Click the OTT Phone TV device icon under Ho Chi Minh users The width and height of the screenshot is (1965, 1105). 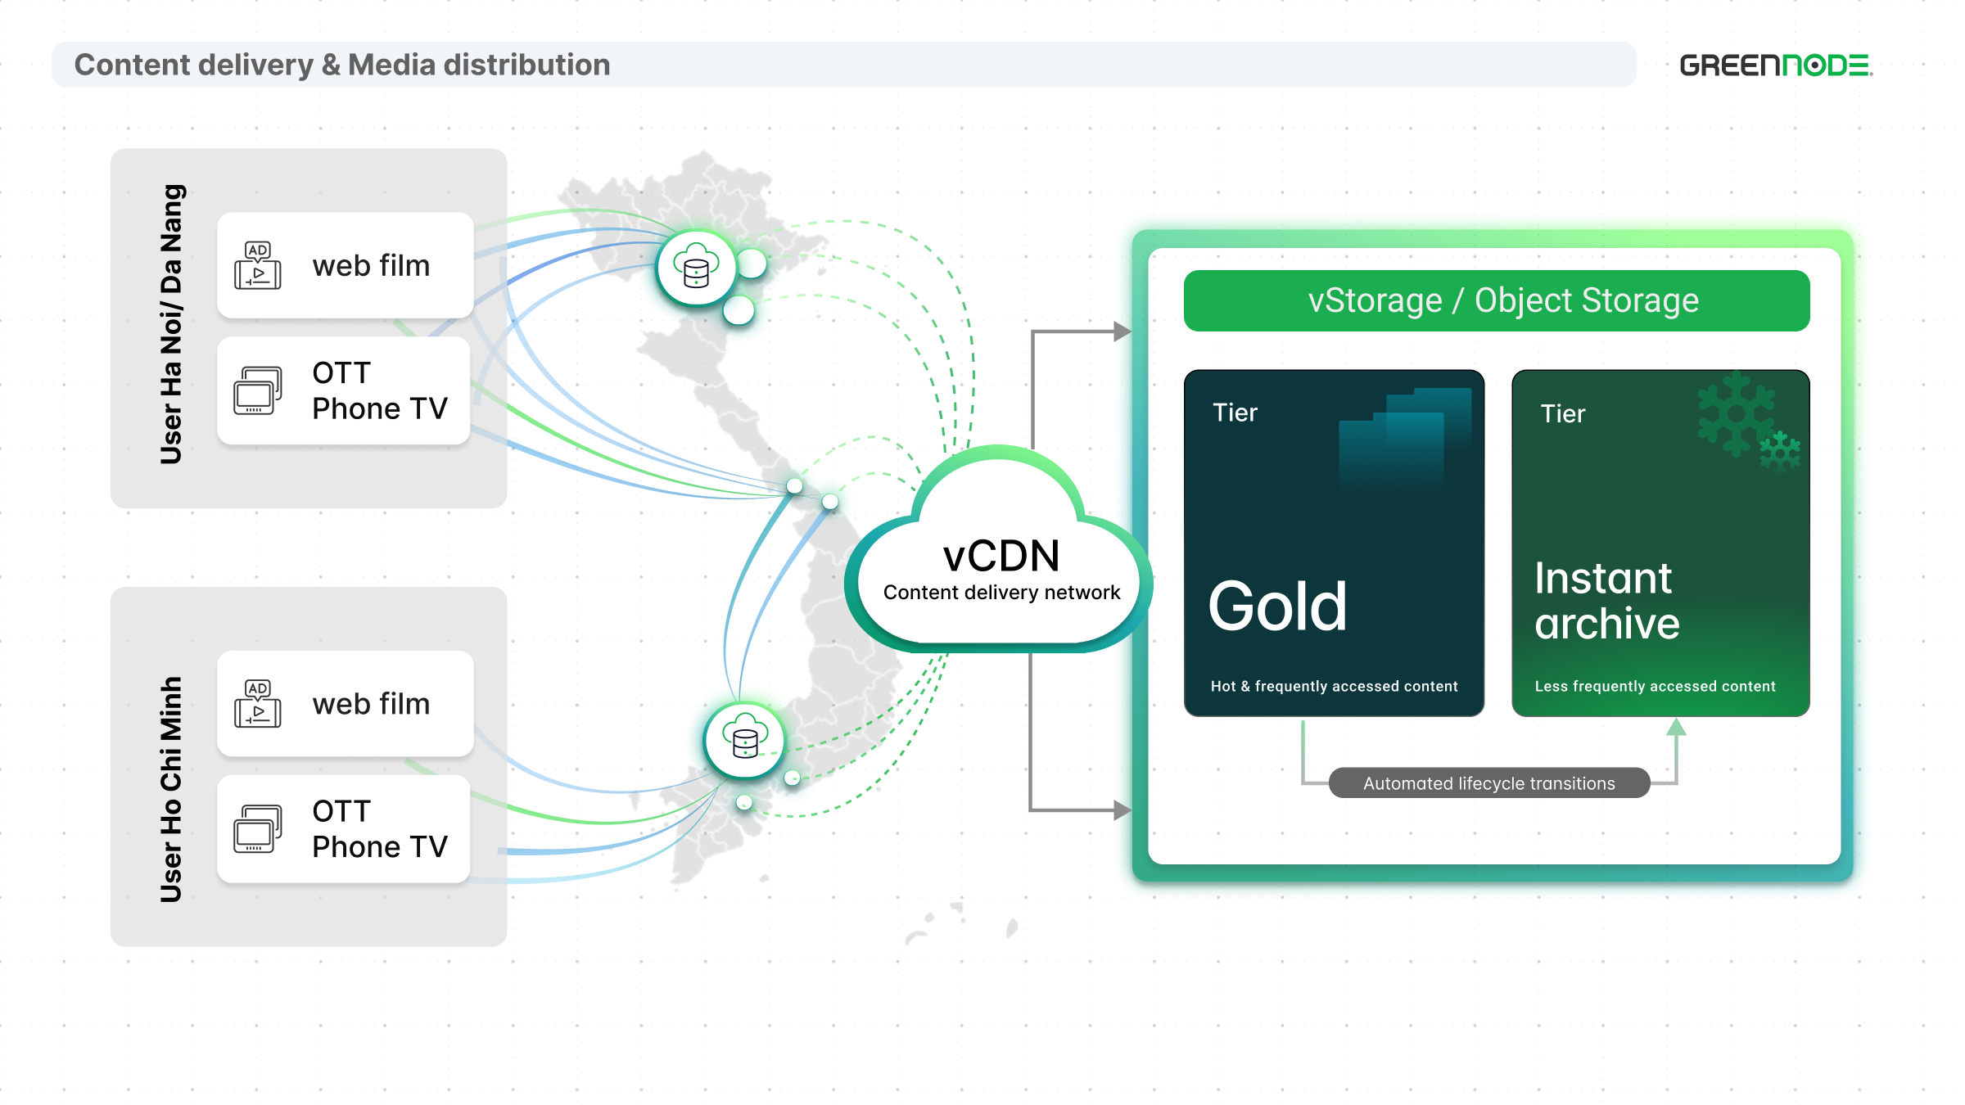[258, 828]
